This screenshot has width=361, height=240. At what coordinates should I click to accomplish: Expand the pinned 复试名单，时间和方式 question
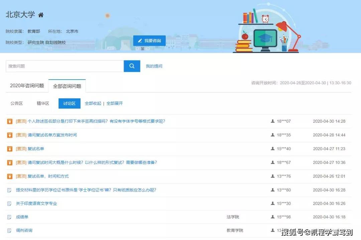(x=48, y=176)
